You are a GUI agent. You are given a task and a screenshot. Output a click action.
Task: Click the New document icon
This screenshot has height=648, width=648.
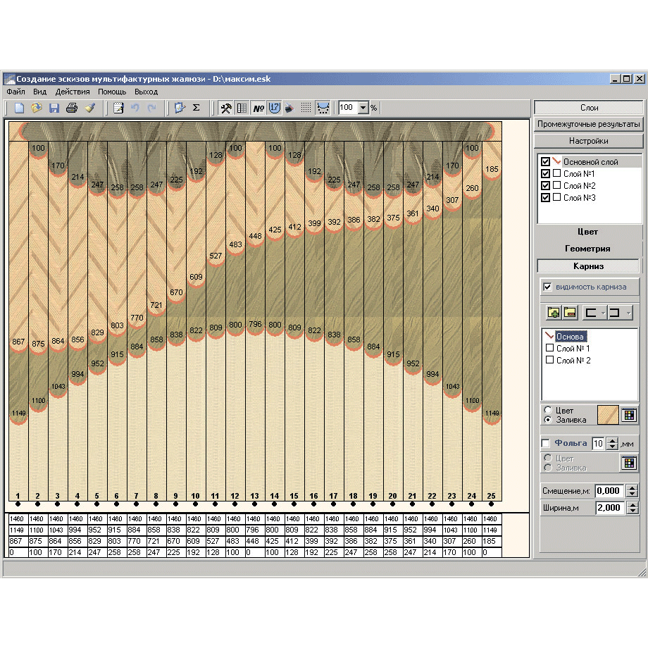coord(20,108)
